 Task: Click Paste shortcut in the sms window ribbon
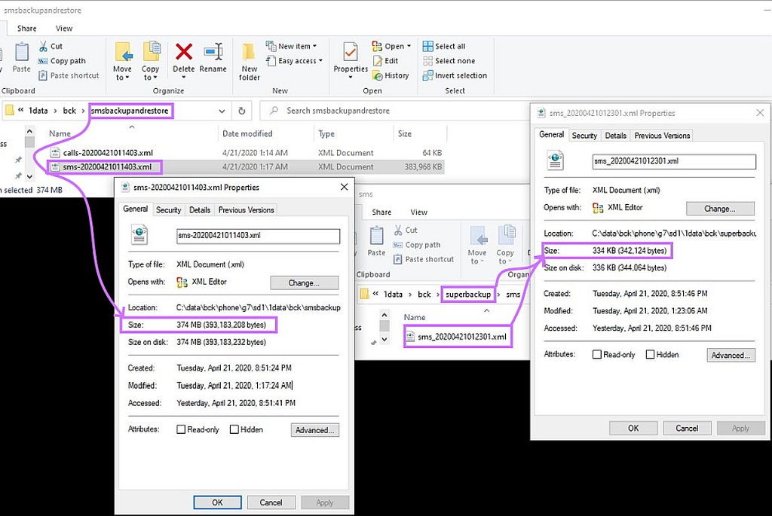coord(423,259)
